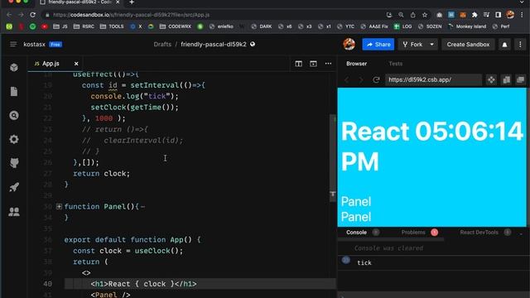Expand the folded Panel function

(59, 206)
